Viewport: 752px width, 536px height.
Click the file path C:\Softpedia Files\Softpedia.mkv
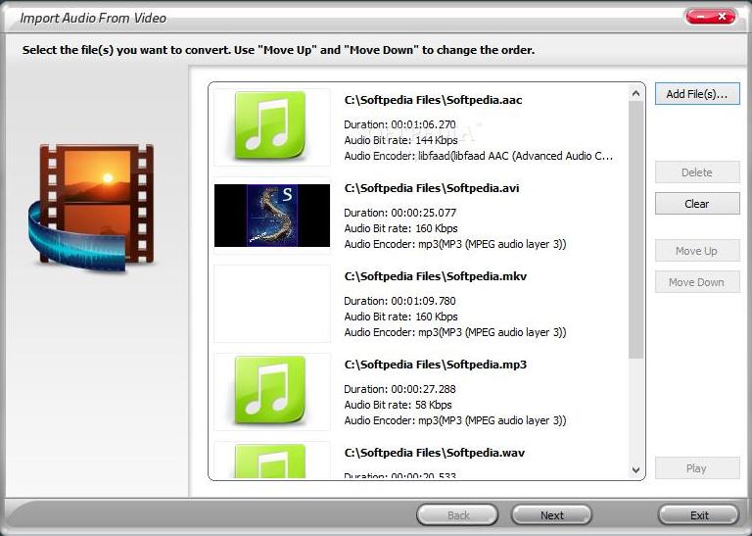(436, 276)
